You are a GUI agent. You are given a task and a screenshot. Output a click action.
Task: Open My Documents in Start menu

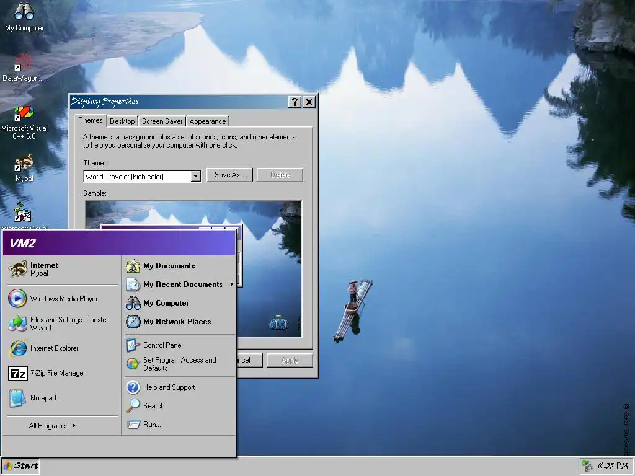click(x=180, y=266)
